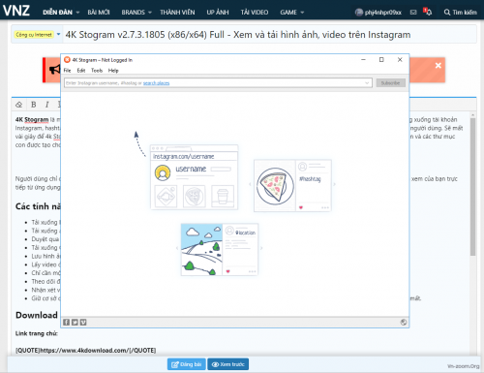
Task: Open the BRANDS menu item
Action: pos(133,13)
